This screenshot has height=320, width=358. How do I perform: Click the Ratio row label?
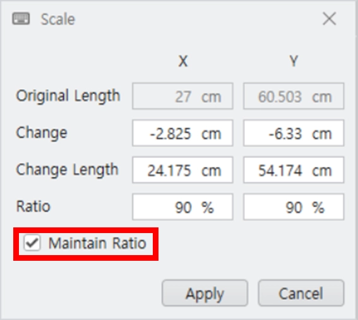tap(33, 207)
